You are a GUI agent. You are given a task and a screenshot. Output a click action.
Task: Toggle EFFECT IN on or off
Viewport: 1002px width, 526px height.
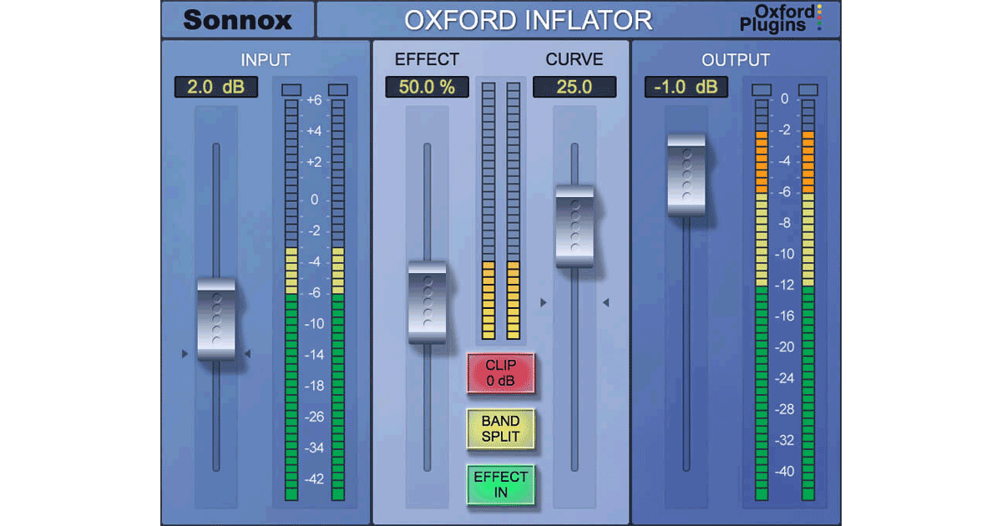(501, 484)
